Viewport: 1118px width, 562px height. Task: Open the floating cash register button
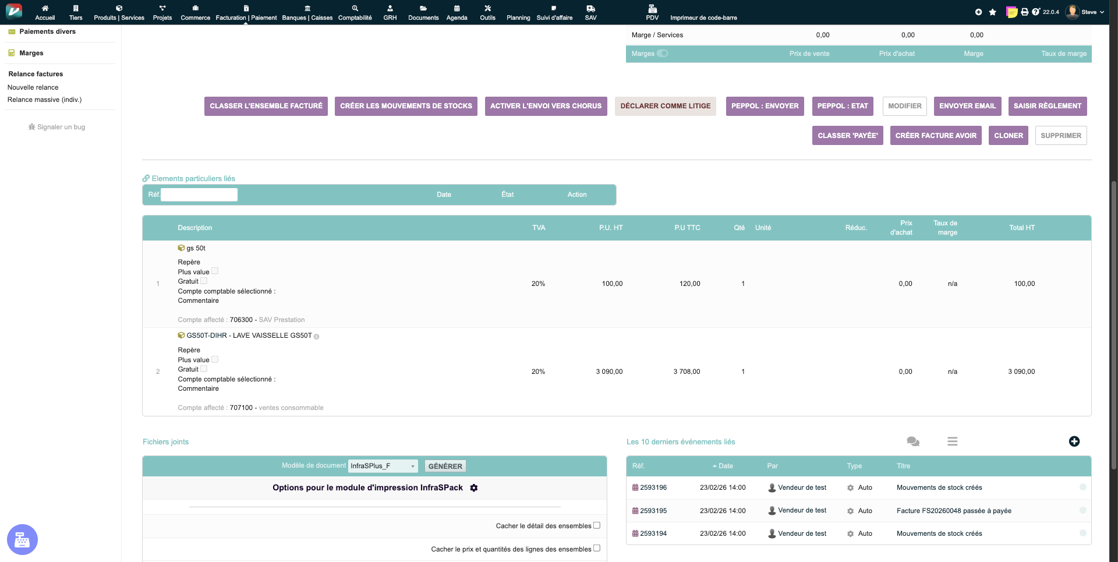pos(22,540)
